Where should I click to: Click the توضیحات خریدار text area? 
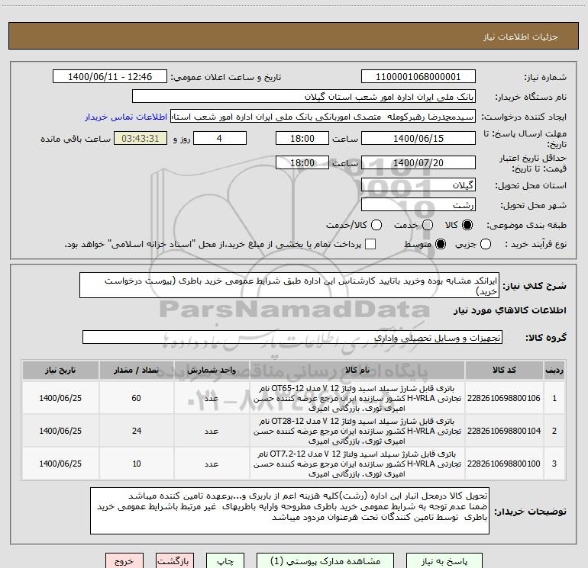click(x=289, y=511)
